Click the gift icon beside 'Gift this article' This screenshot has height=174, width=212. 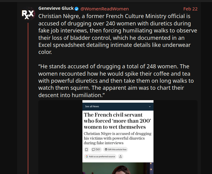106,149
